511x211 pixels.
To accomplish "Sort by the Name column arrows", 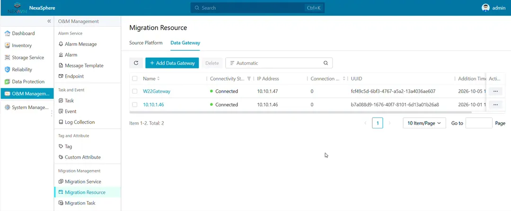I will coord(159,79).
